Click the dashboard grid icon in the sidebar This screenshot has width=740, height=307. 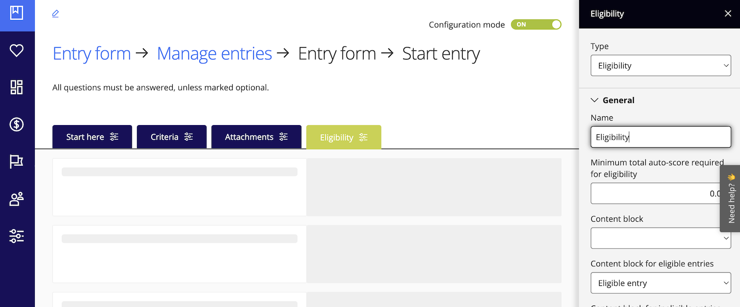pyautogui.click(x=17, y=87)
